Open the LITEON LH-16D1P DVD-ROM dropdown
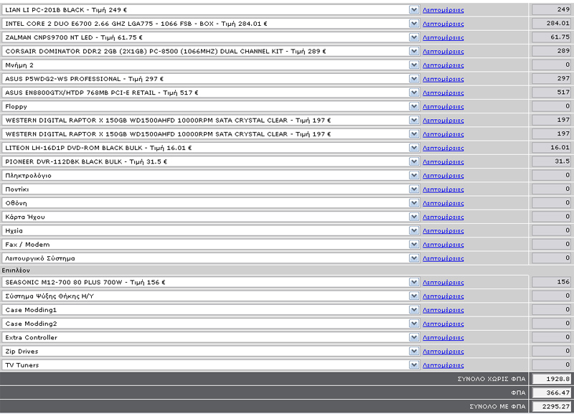 [x=414, y=148]
